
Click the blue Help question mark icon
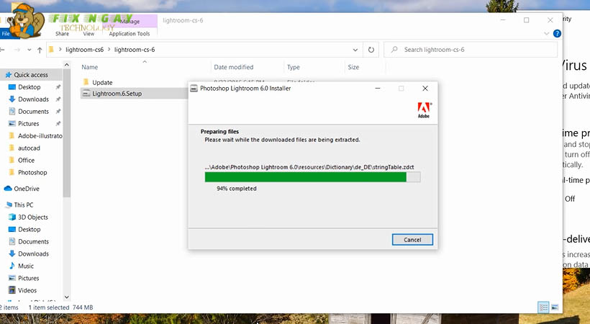(x=558, y=33)
